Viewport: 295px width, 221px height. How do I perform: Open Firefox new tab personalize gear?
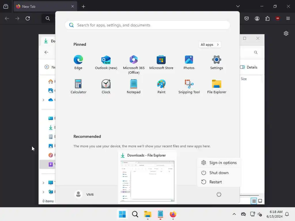[x=286, y=33]
